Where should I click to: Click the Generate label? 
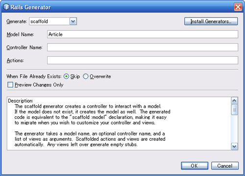click(17, 22)
